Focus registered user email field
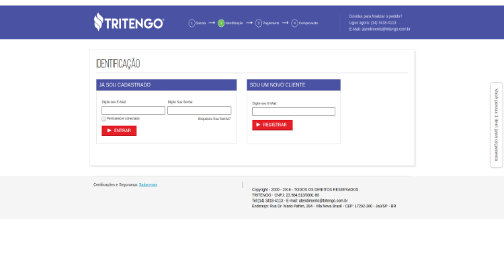Image resolution: width=504 pixels, height=275 pixels. 134,111
